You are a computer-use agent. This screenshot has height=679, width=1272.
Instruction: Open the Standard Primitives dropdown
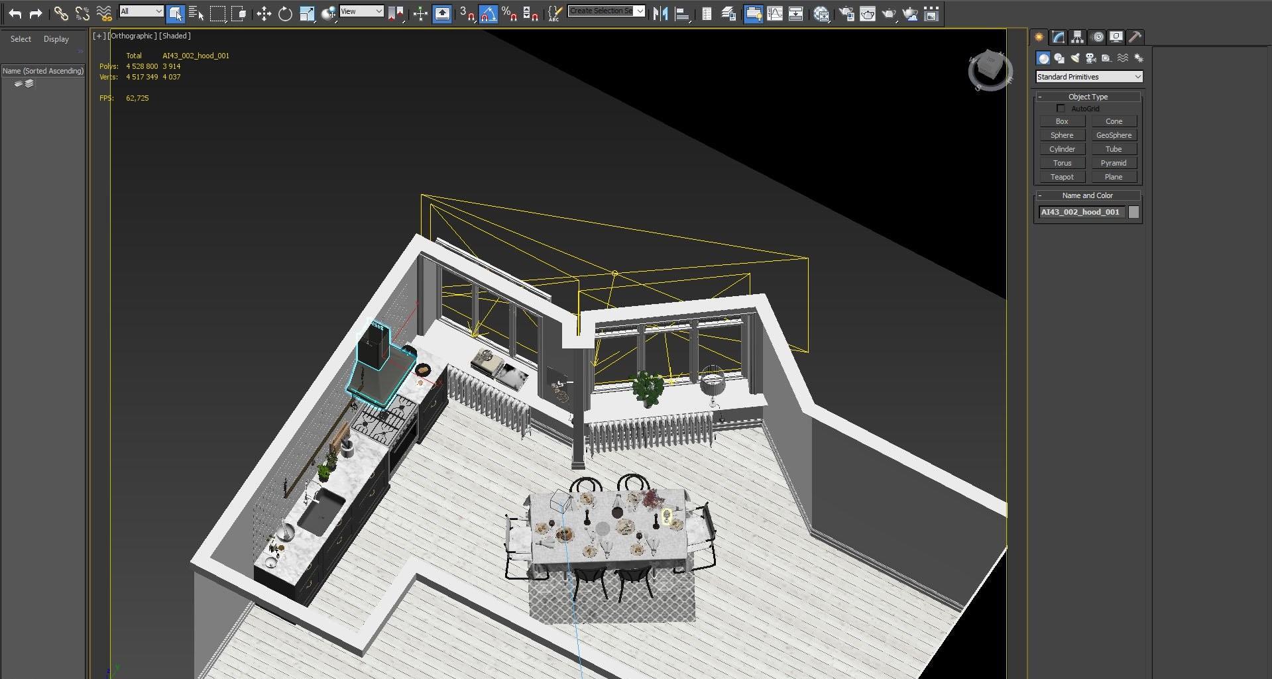(x=1088, y=77)
